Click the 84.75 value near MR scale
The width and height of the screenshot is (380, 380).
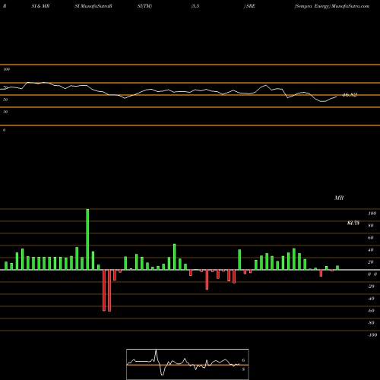(353, 223)
